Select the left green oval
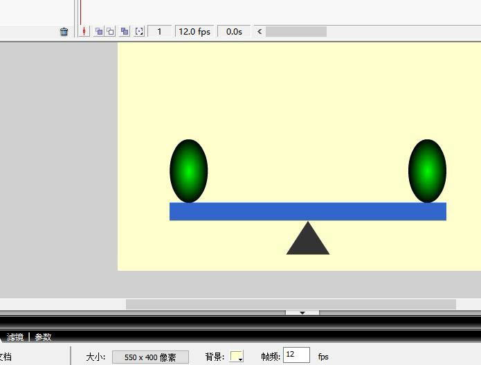Screen dimensions: 481x365 click(x=189, y=171)
